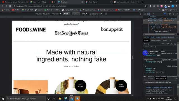The image size is (179, 101).
Task: Open File Explorer from the taskbar
Action: pos(60,98)
